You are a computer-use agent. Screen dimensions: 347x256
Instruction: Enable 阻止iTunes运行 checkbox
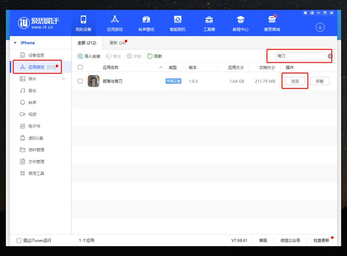pyautogui.click(x=19, y=240)
